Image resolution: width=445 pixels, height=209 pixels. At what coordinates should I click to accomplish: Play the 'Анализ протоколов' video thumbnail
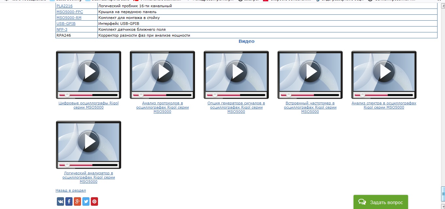coord(162,75)
